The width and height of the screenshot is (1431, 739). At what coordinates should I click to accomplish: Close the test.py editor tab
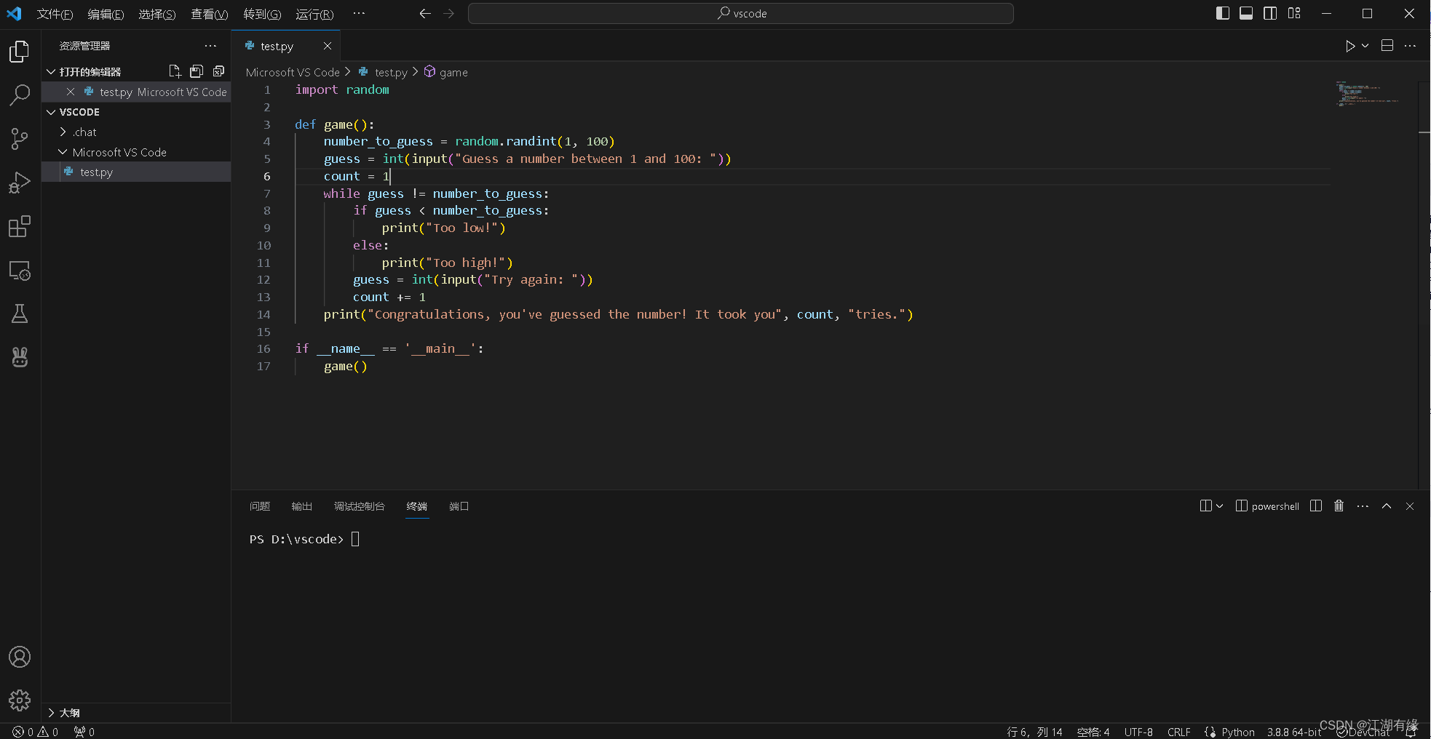pyautogui.click(x=328, y=46)
